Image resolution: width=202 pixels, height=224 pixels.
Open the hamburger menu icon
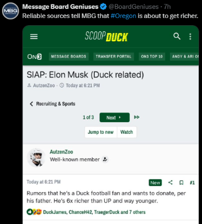34,36
